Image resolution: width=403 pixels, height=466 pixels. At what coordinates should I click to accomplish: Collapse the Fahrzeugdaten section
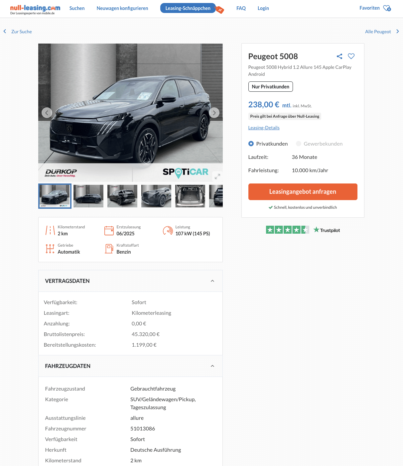coord(212,366)
